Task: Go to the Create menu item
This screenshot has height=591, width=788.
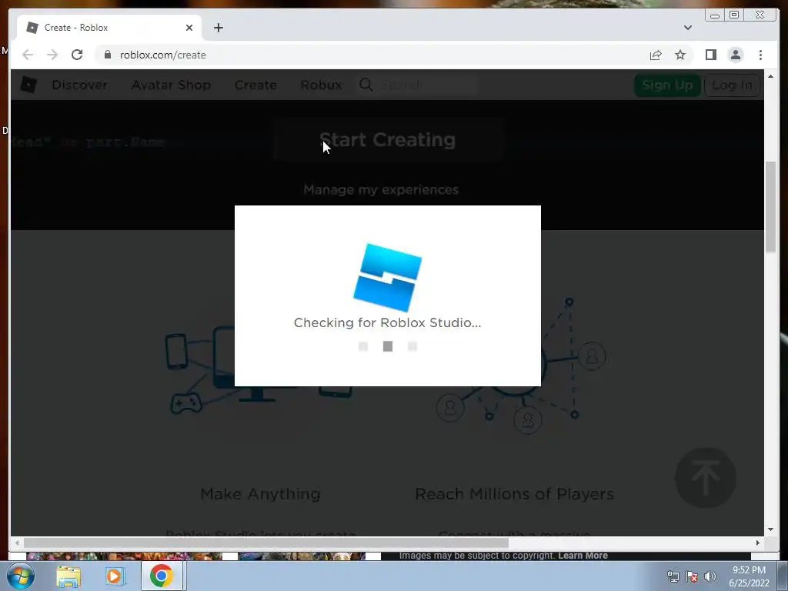Action: tap(255, 85)
